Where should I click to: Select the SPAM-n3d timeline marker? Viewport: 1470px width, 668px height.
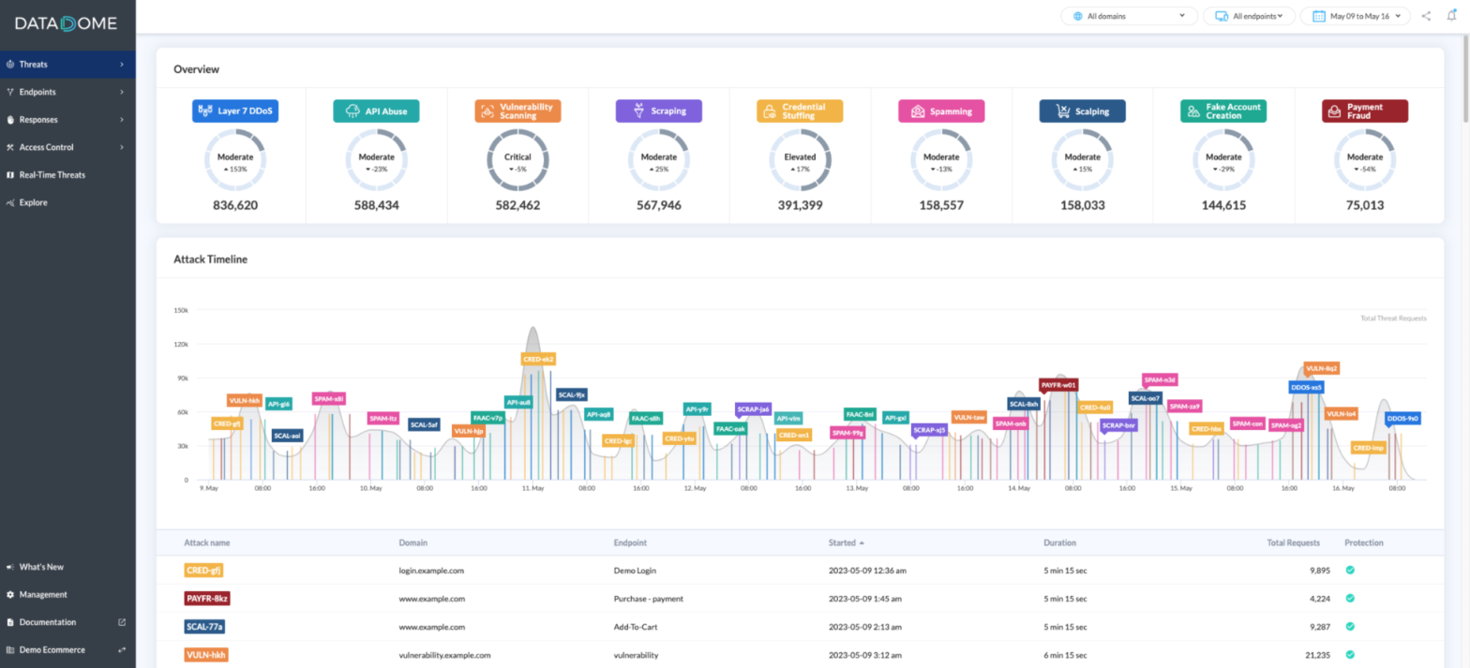(x=1160, y=379)
